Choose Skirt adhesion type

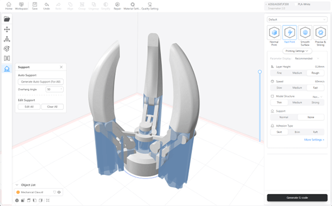[279, 132]
